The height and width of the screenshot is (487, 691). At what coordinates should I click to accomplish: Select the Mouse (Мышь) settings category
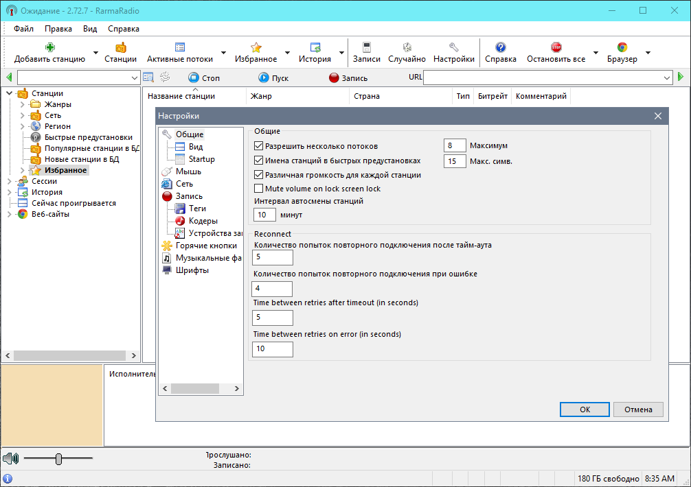click(188, 171)
